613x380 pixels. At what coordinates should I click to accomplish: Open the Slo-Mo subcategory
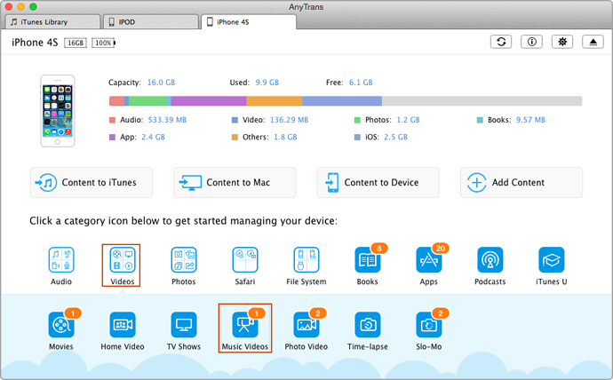point(429,329)
